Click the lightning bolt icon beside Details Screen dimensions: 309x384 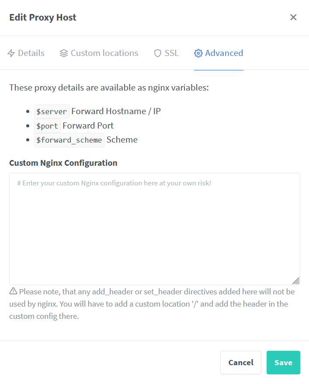[11, 53]
